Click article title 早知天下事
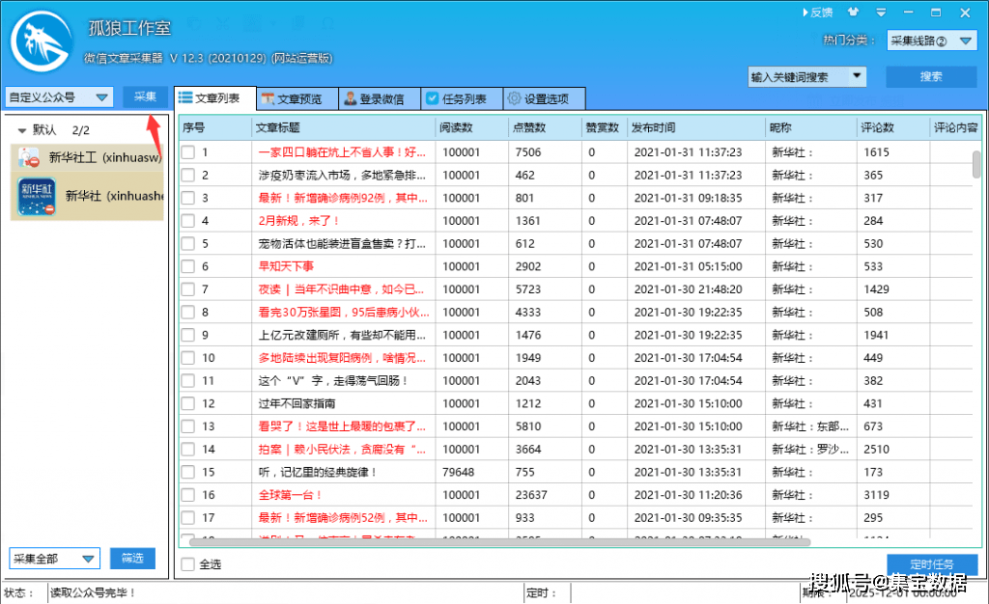 coord(286,266)
